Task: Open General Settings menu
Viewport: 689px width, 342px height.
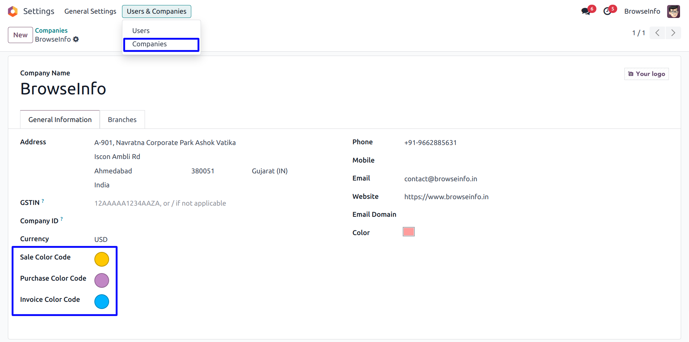Action: 90,11
